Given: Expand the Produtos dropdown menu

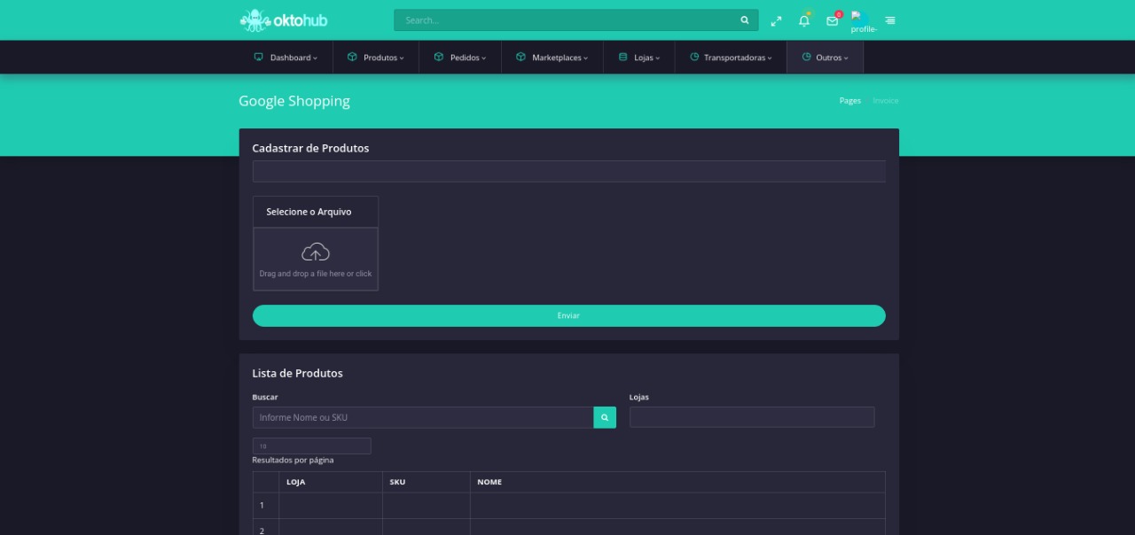Looking at the screenshot, I should point(376,58).
